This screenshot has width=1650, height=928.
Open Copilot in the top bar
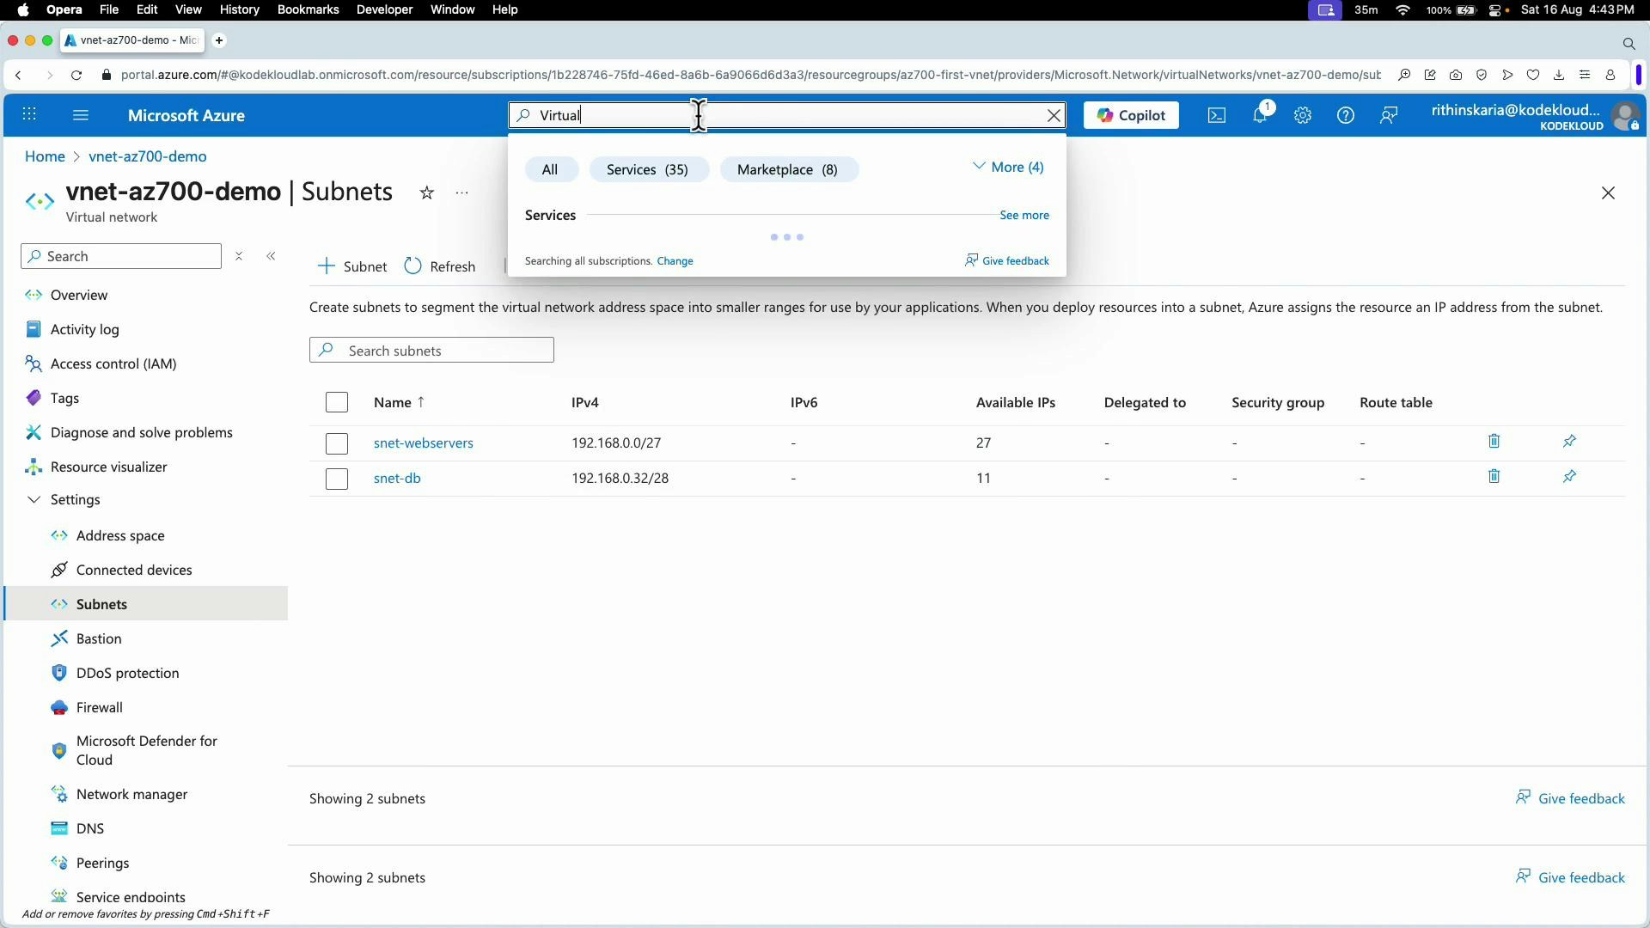pyautogui.click(x=1130, y=114)
